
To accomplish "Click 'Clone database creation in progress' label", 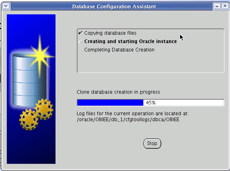I will pyautogui.click(x=118, y=92).
